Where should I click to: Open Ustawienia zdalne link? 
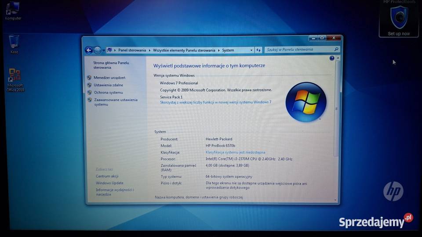[x=109, y=85]
